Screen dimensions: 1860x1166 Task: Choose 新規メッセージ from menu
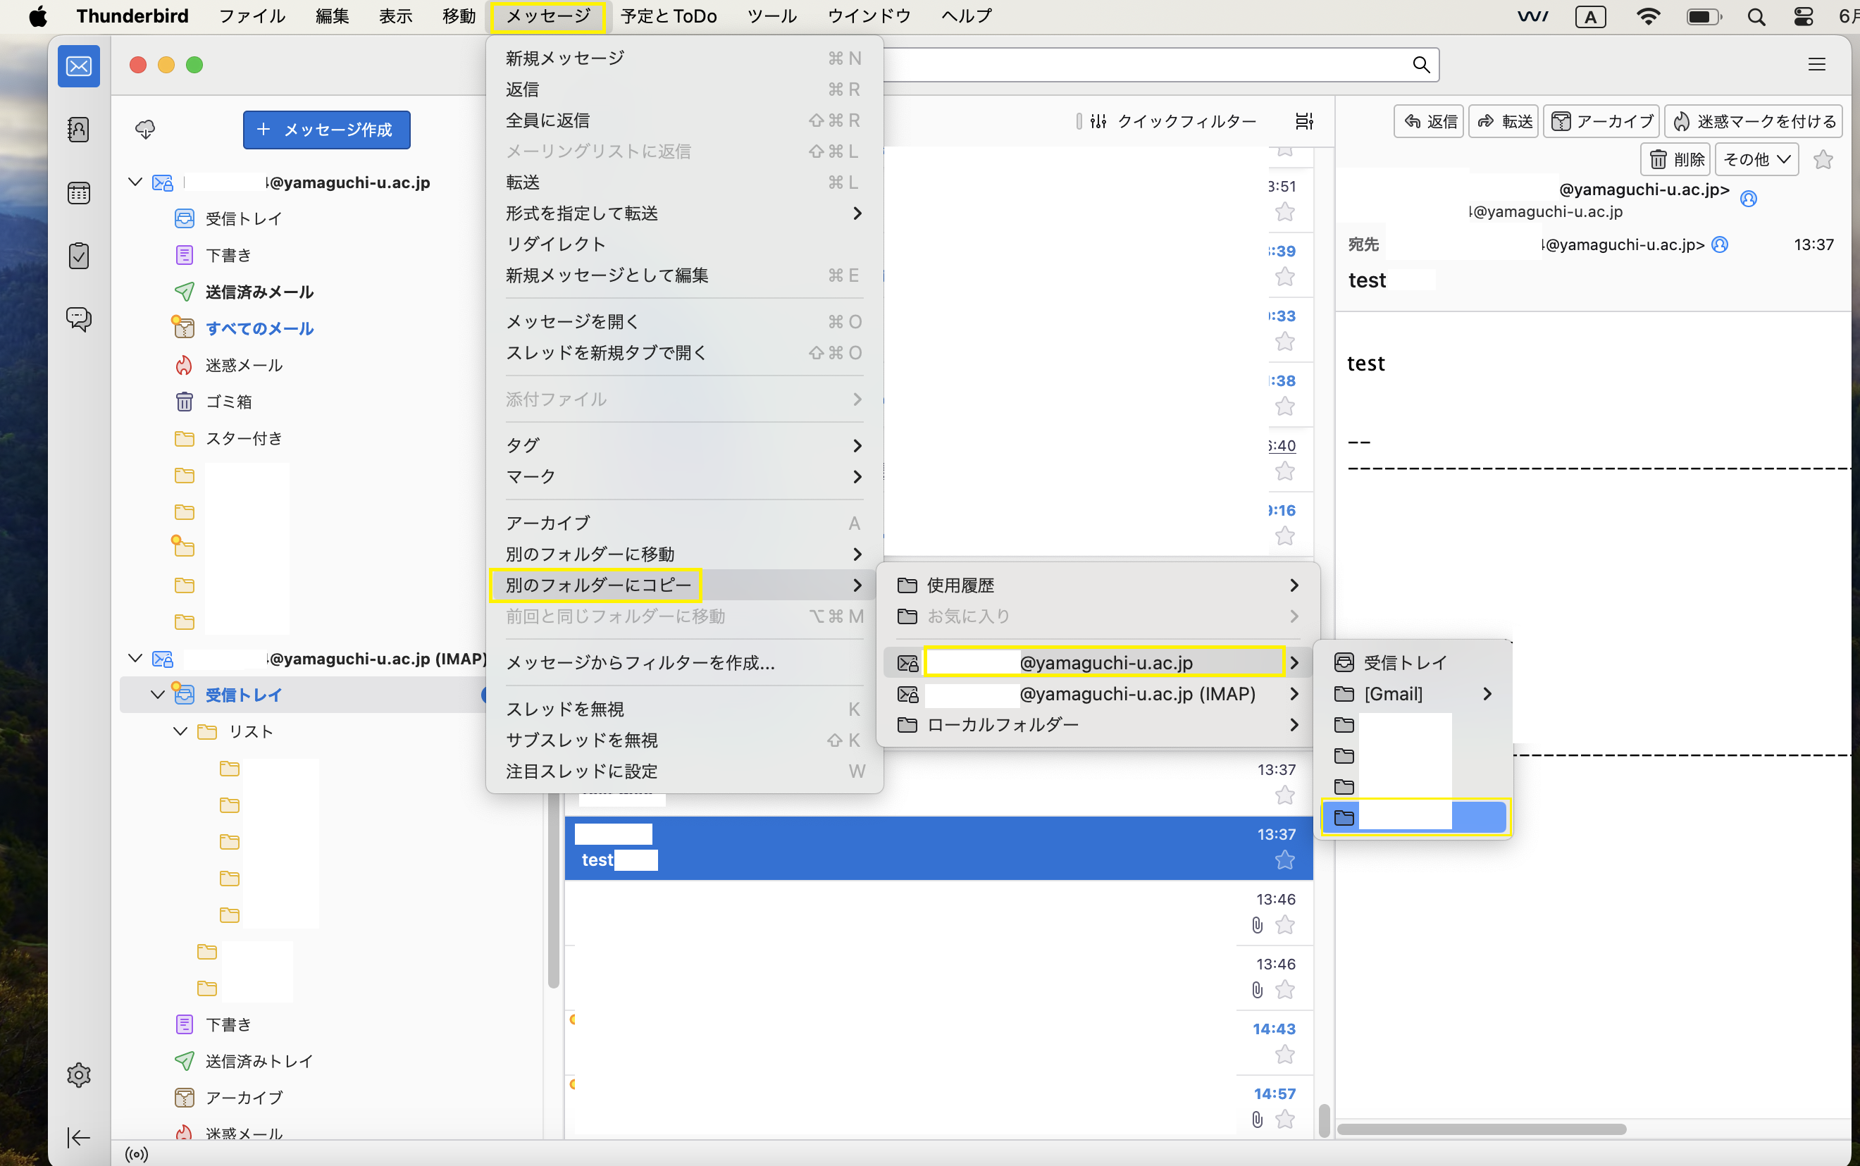(684, 58)
